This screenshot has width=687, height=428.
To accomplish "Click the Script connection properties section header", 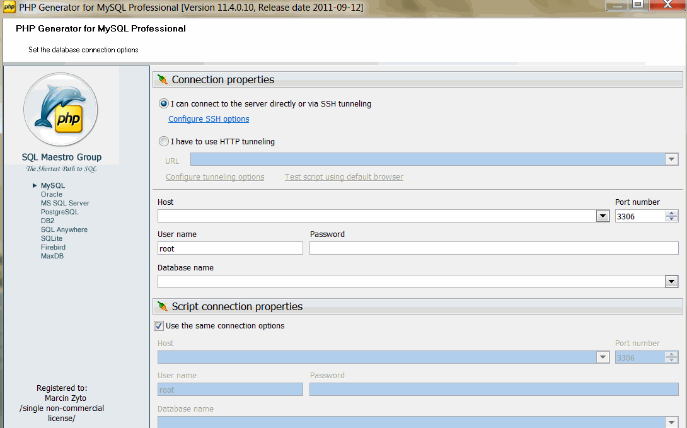I will 417,306.
